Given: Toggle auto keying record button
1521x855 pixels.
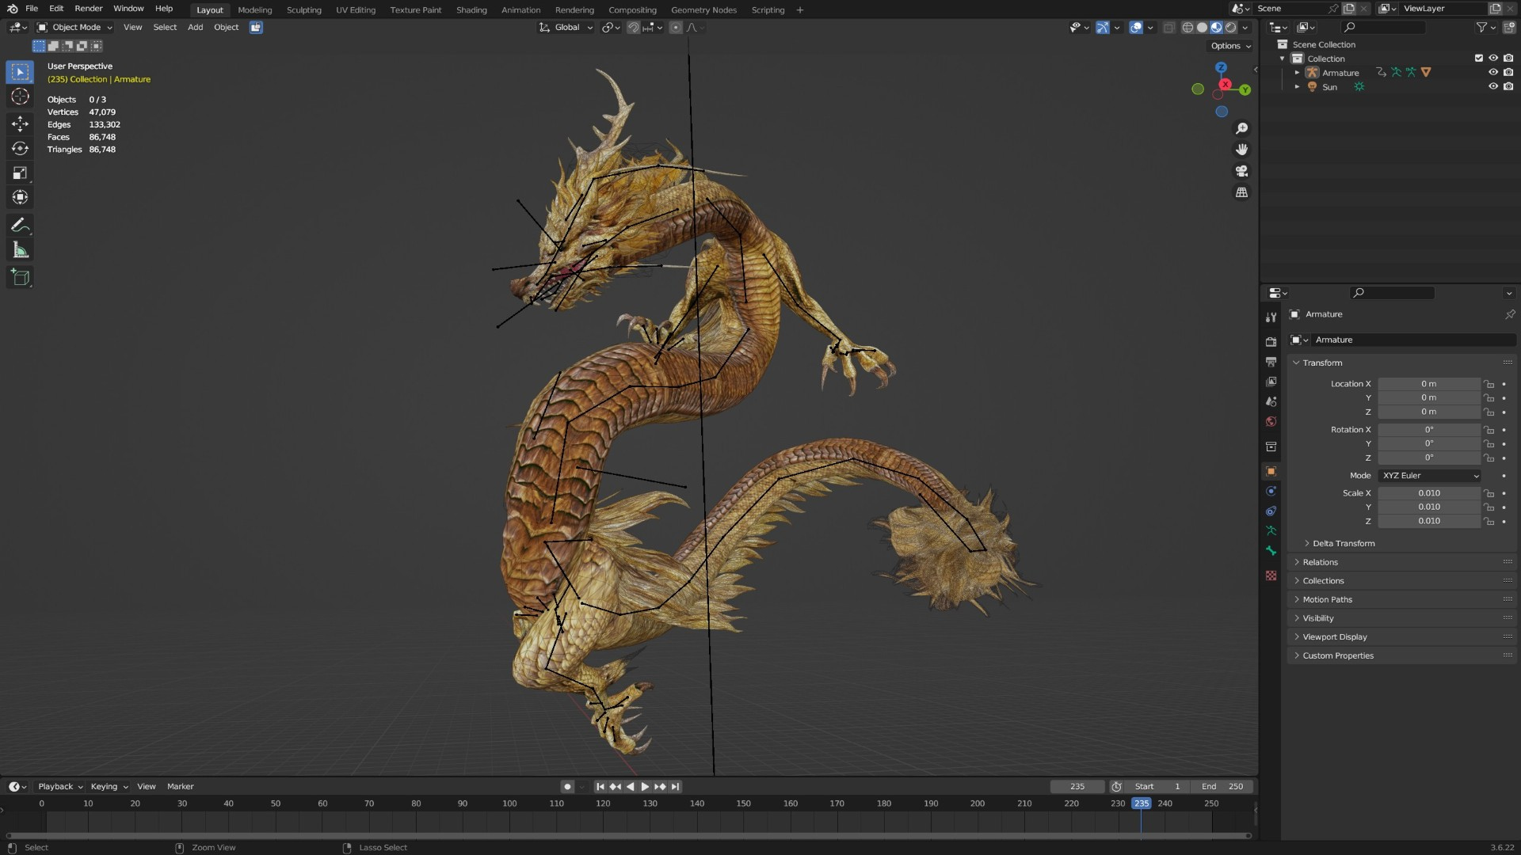Looking at the screenshot, I should [567, 787].
